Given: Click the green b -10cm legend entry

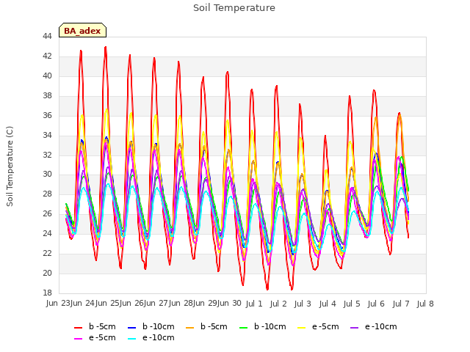Looking at the screenshot, I should coord(263,326).
